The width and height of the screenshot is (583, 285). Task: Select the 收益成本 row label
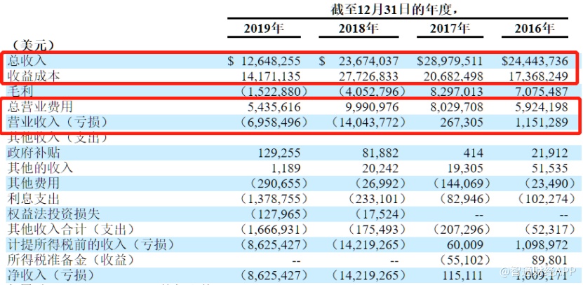click(34, 76)
